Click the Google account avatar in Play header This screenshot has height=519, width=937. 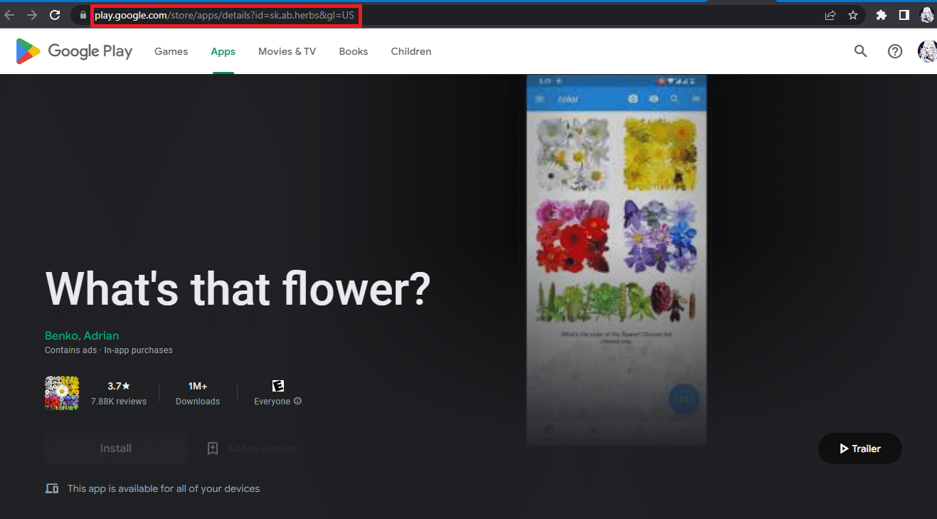[x=928, y=51]
